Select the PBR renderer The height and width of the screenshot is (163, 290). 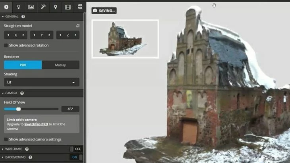[23, 65]
